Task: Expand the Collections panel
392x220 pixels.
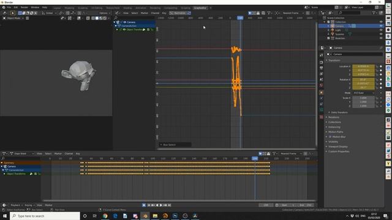Action: [x=334, y=122]
